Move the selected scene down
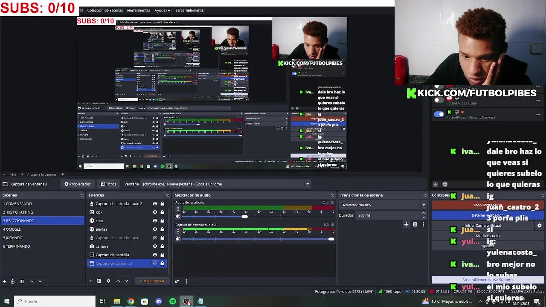Image resolution: width=546 pixels, height=307 pixels. click(x=40, y=281)
